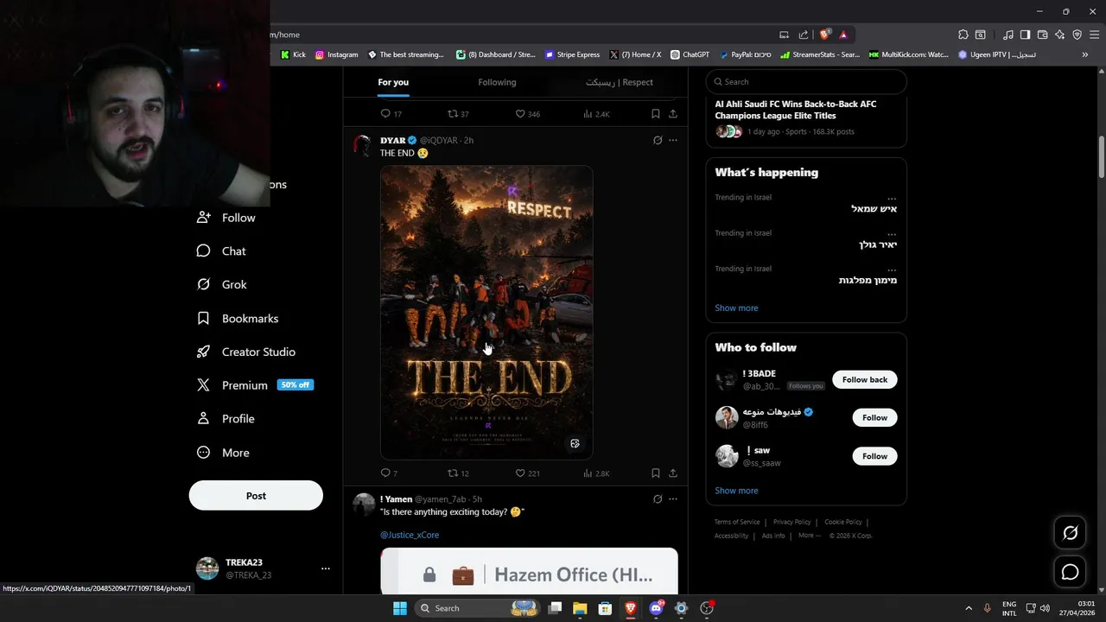The height and width of the screenshot is (622, 1106).
Task: Open Profile from the sidebar
Action: tap(226, 418)
